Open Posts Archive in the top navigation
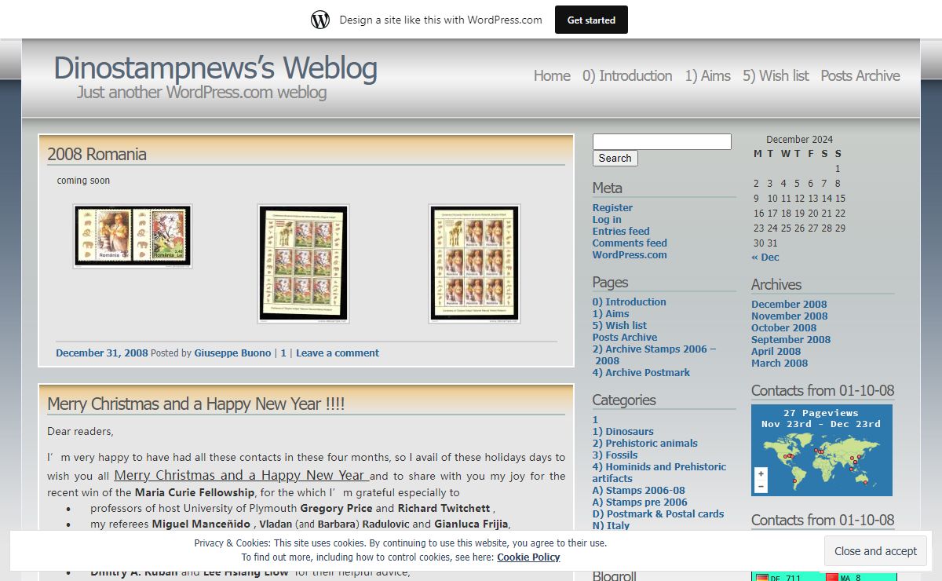 pos(860,76)
